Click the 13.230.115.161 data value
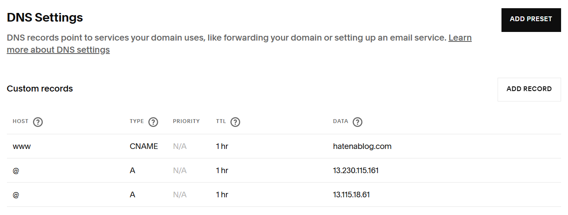Screen dimensions: 568x215 click(x=355, y=171)
